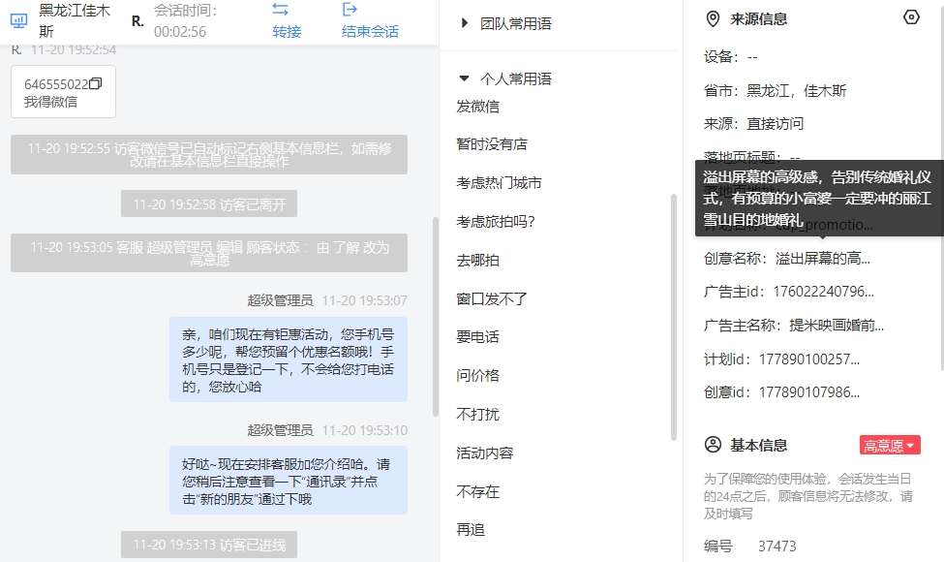Select the quick phrase 去哪拍
The height and width of the screenshot is (562, 944).
pyautogui.click(x=478, y=261)
